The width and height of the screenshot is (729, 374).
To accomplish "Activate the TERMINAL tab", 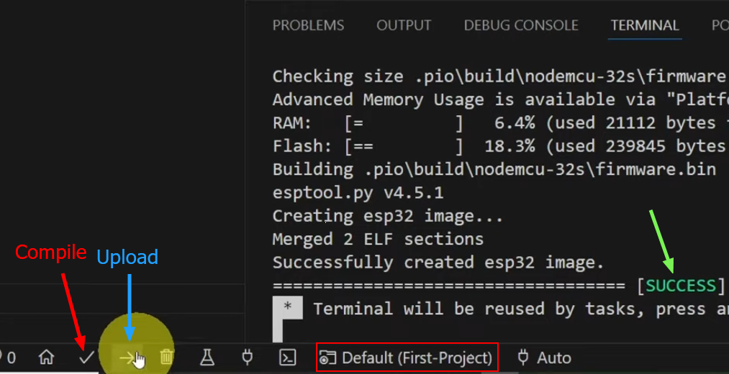I will [645, 25].
